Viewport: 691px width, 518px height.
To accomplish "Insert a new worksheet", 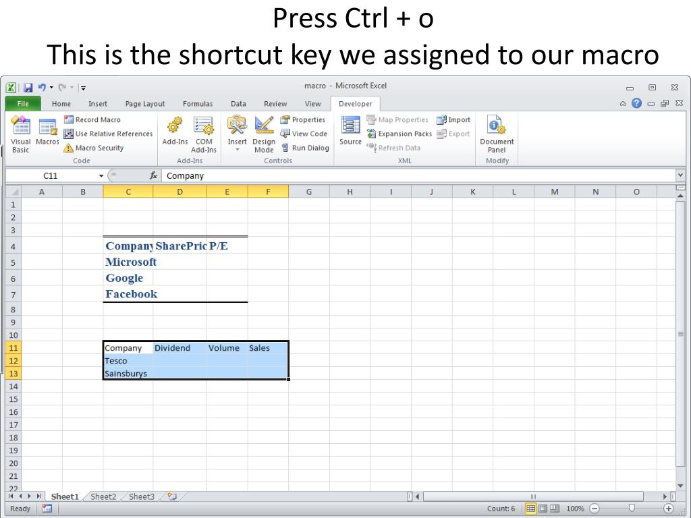I will click(x=172, y=496).
